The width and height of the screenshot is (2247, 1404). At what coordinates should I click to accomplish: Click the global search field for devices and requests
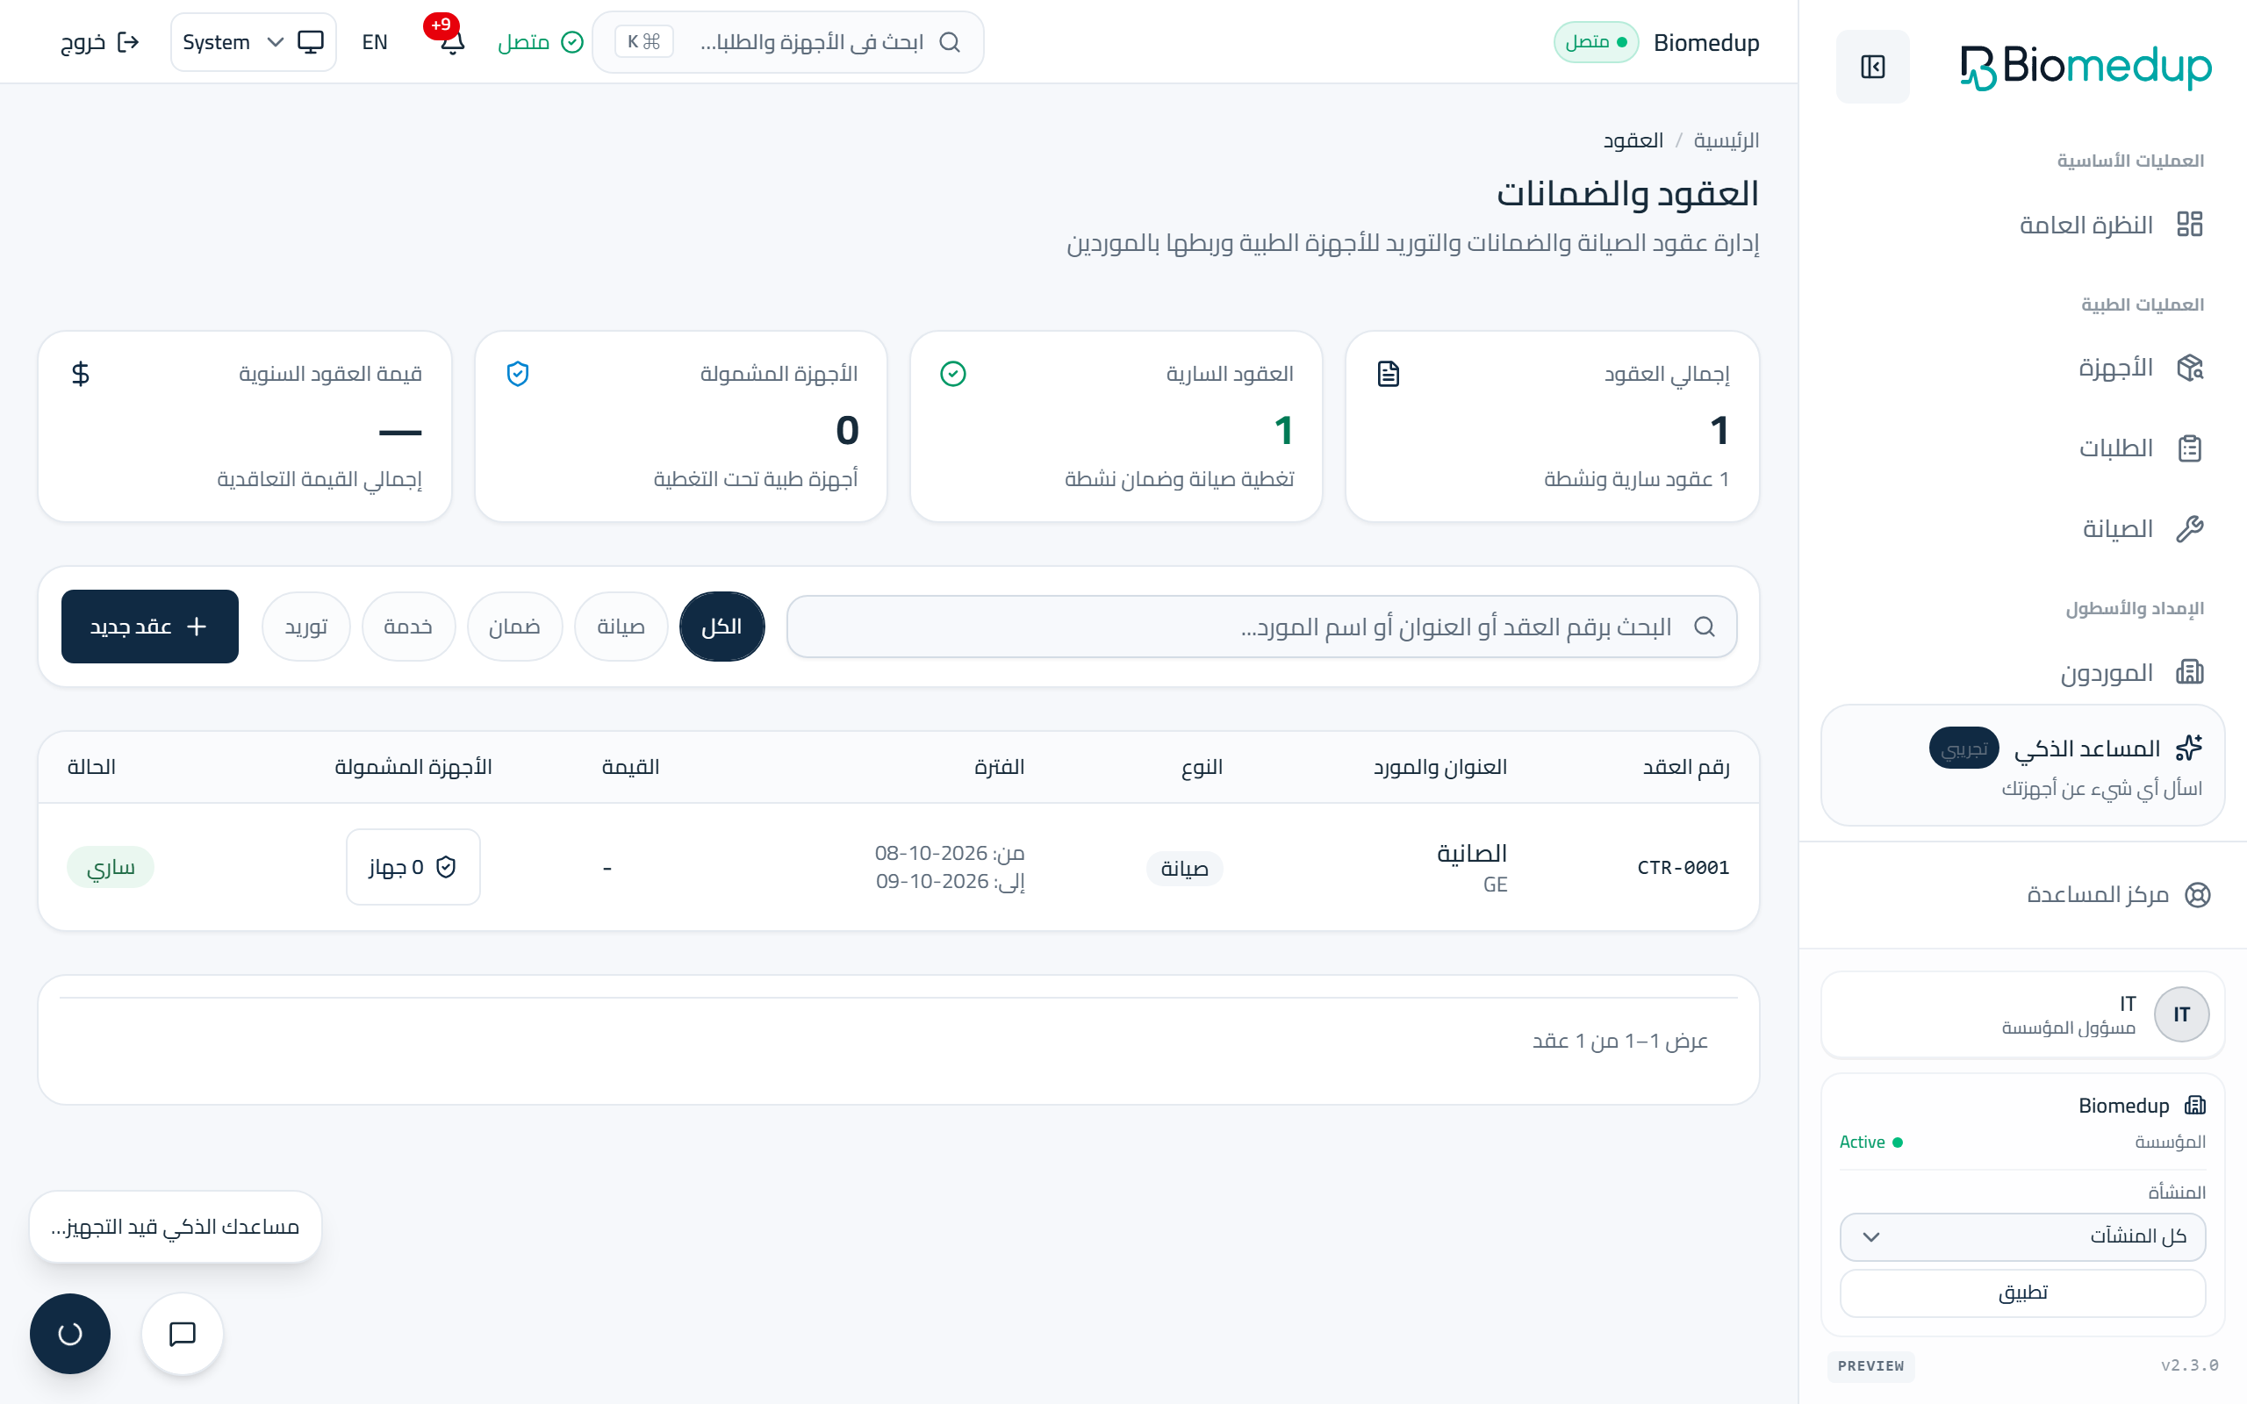[787, 42]
